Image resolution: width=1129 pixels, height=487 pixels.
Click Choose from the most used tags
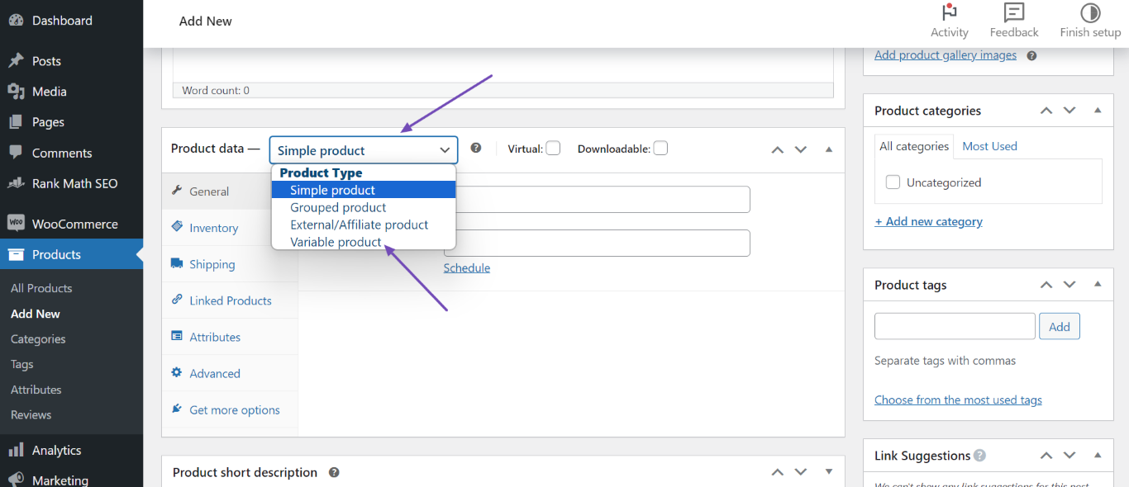[x=958, y=400]
